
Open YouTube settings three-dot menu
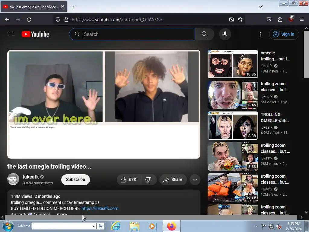click(x=261, y=34)
